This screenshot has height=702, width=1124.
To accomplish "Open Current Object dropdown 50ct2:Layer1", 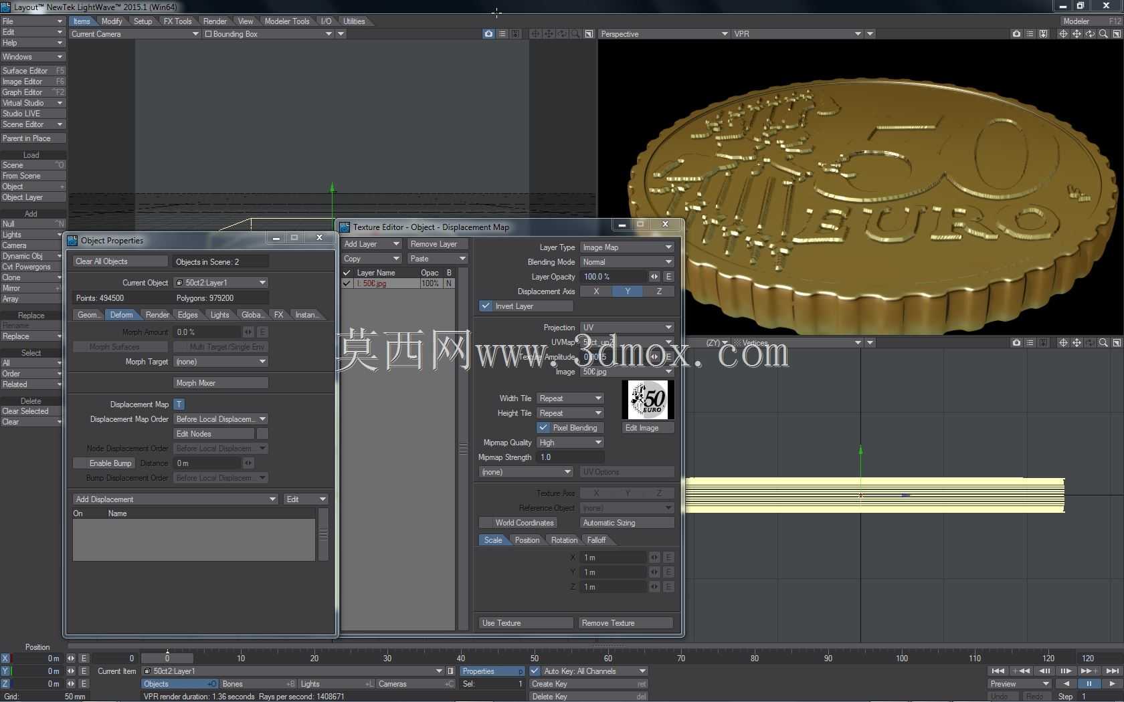I will pos(221,283).
